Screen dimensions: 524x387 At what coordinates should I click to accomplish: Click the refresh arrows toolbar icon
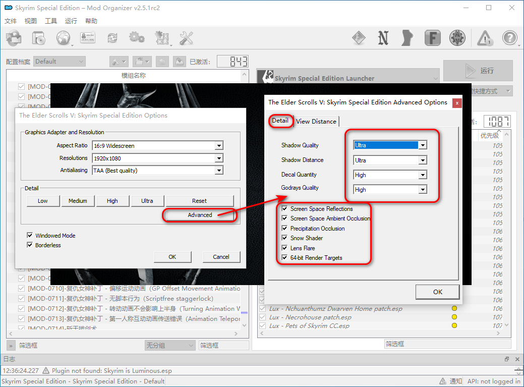click(x=112, y=38)
